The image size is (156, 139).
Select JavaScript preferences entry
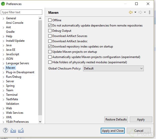(12, 54)
